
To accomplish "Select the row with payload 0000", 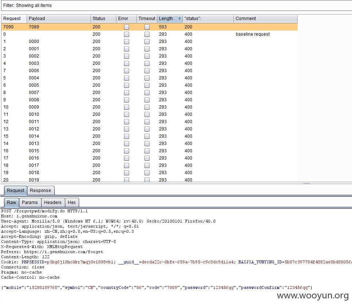I will click(150, 42).
